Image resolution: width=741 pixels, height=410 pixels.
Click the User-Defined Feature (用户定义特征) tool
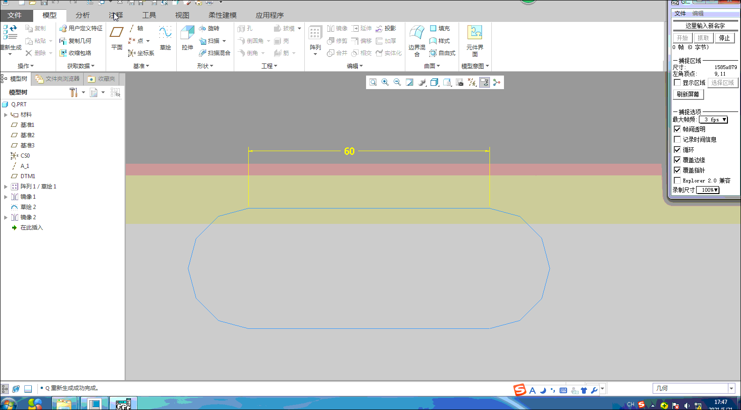pyautogui.click(x=81, y=28)
